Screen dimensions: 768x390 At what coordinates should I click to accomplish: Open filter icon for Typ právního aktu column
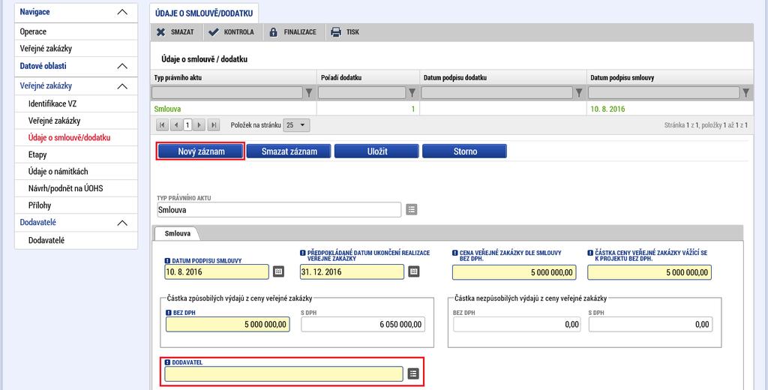coord(309,92)
